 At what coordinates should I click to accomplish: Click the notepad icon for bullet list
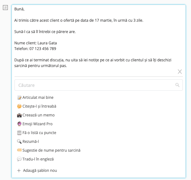pos(19,132)
